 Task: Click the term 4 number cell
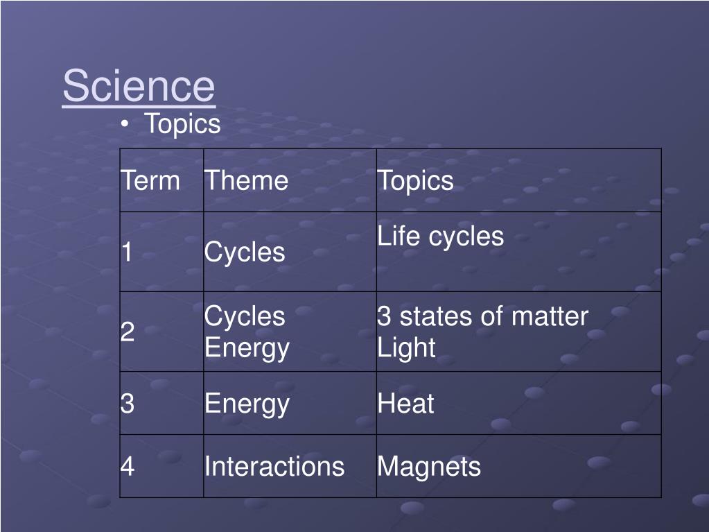click(x=162, y=466)
